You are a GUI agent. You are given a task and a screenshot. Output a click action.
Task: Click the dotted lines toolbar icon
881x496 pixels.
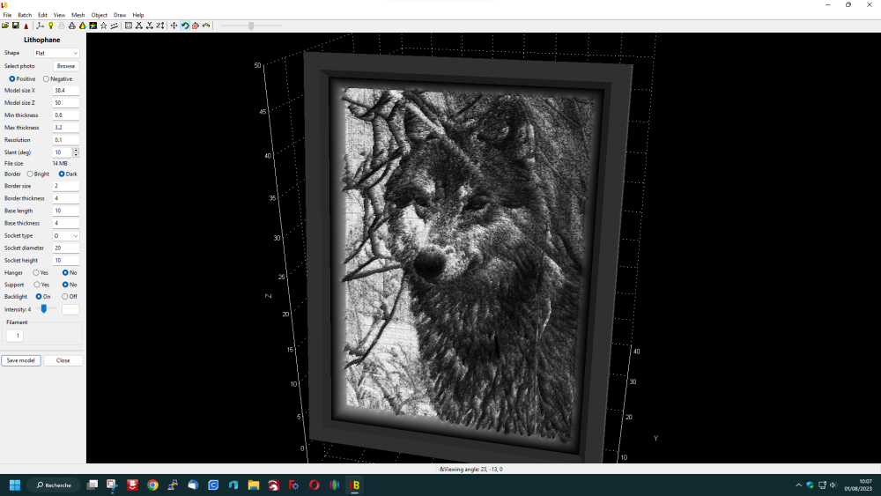[x=115, y=26]
